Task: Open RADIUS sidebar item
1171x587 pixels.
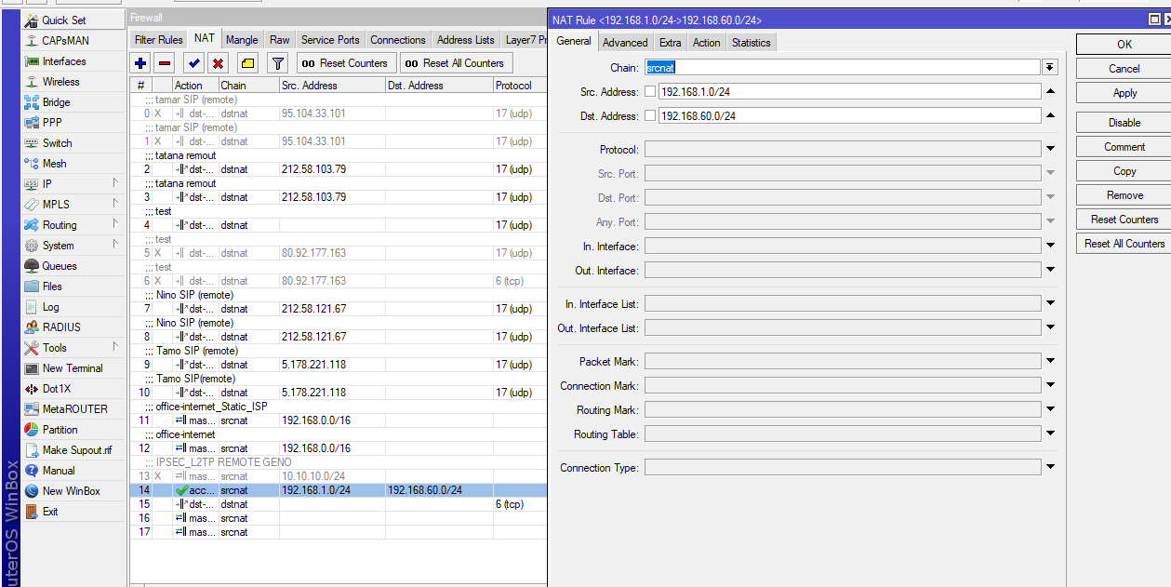Action: pyautogui.click(x=73, y=327)
